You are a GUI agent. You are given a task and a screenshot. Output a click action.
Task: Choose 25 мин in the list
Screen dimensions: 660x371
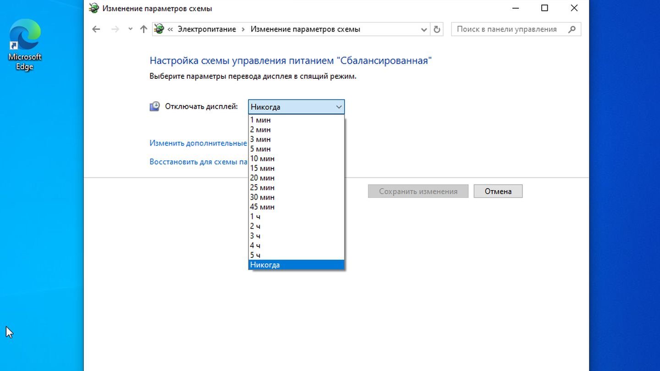click(x=297, y=187)
